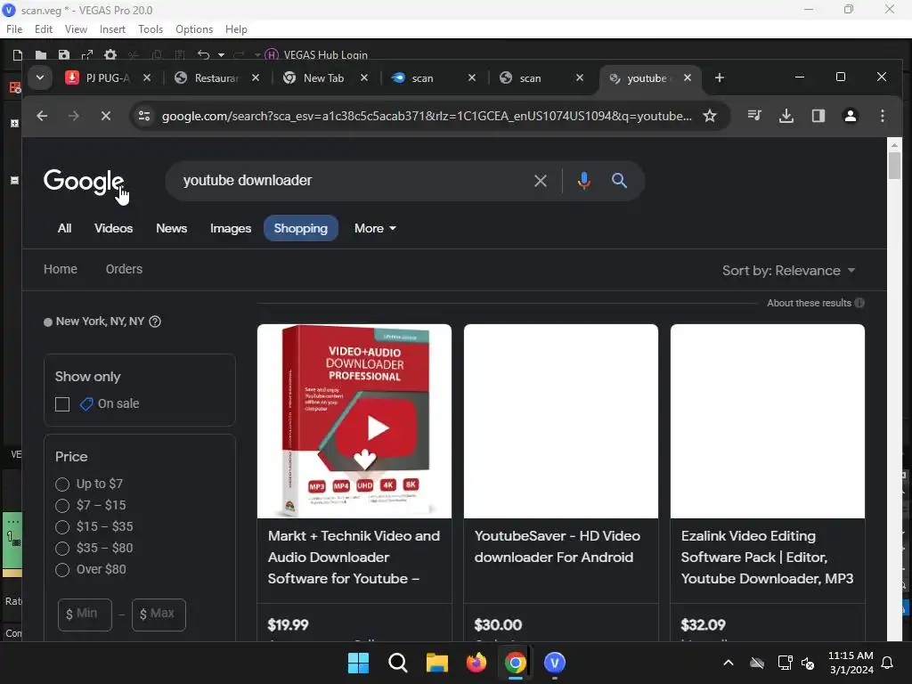Open the VEGAS Help menu
Viewport: 912px width, 684px height.
236,29
